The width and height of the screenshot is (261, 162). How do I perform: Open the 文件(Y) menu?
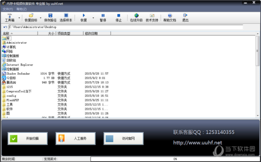click(x=8, y=9)
